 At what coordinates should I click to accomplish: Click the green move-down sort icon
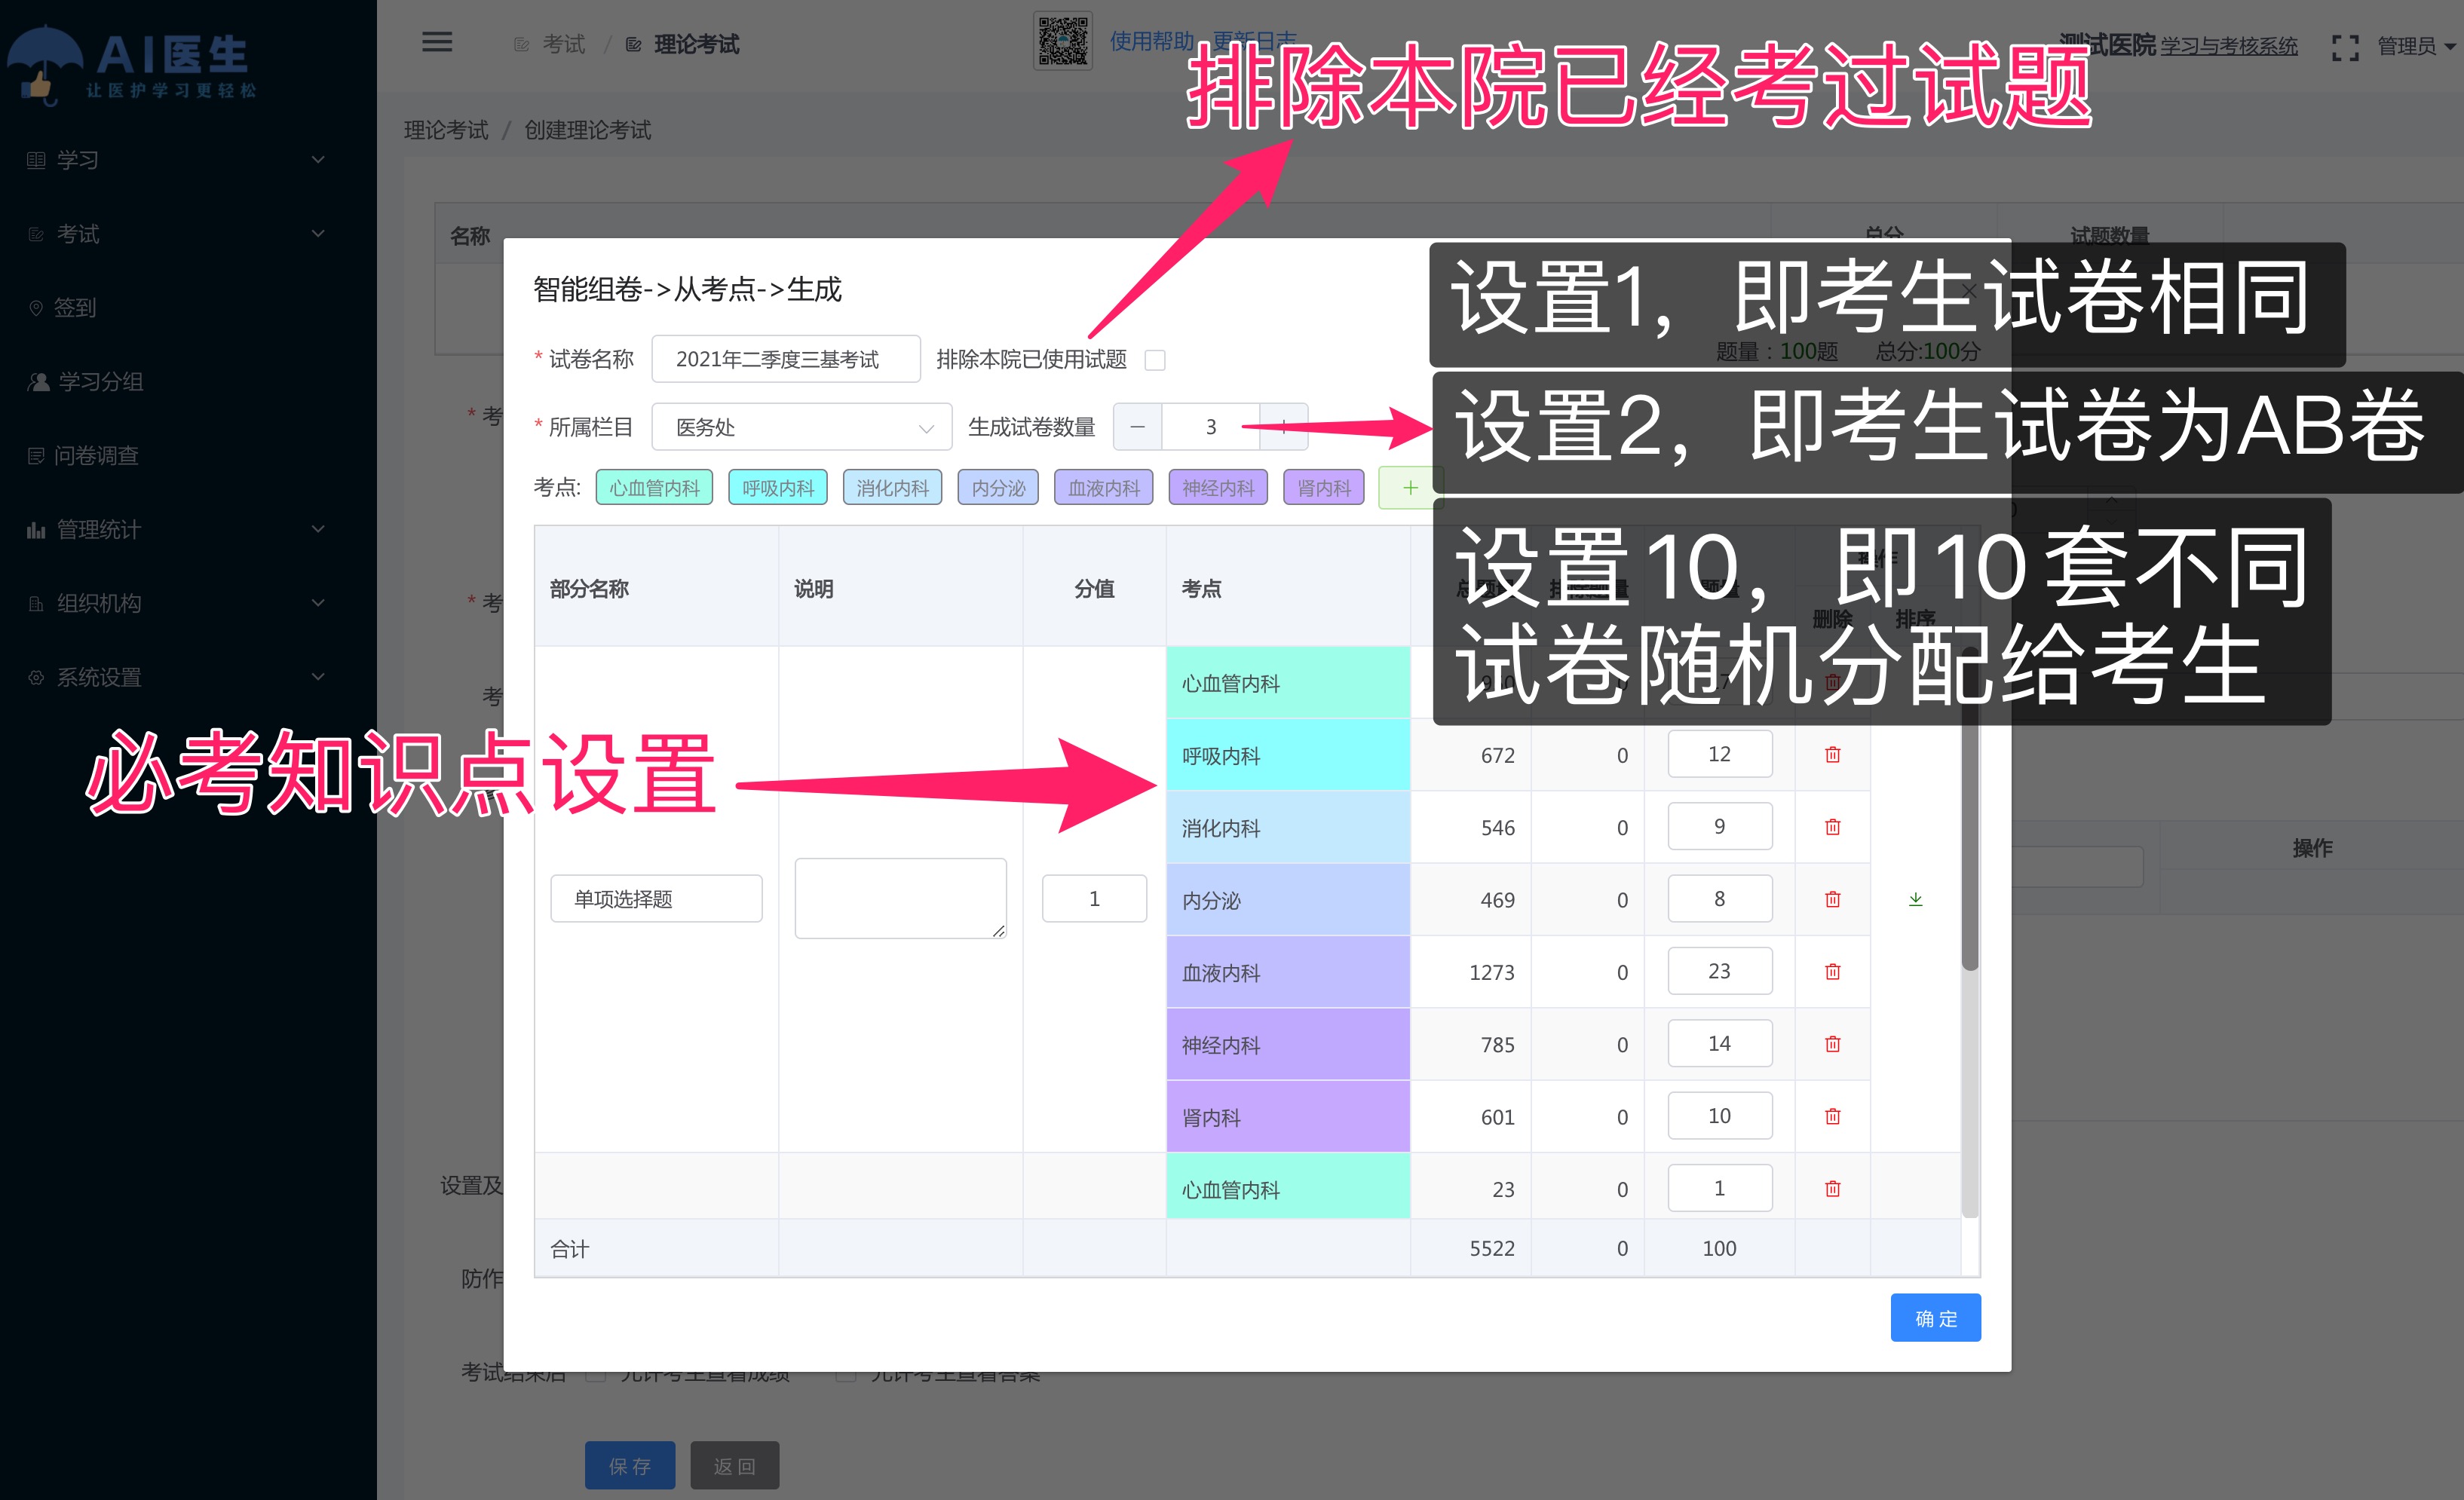pos(1915,899)
